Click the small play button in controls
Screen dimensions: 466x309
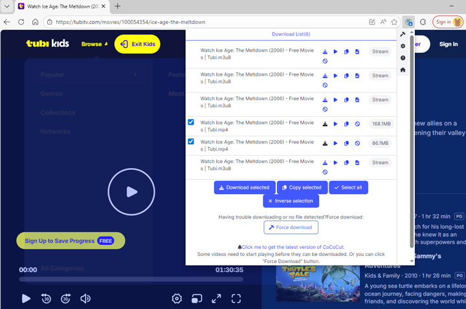click(x=26, y=299)
